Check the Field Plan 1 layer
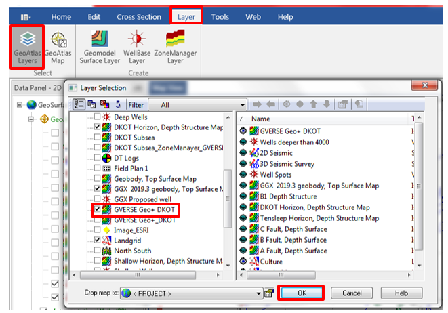This screenshot has height=313, width=448. [97, 168]
